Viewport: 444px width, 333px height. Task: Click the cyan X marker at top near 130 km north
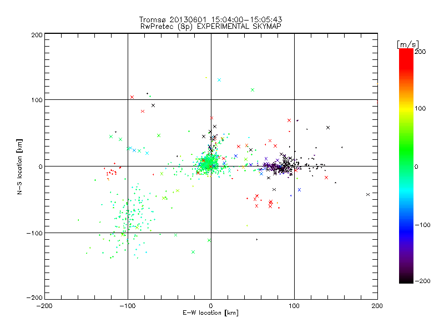tap(219, 80)
